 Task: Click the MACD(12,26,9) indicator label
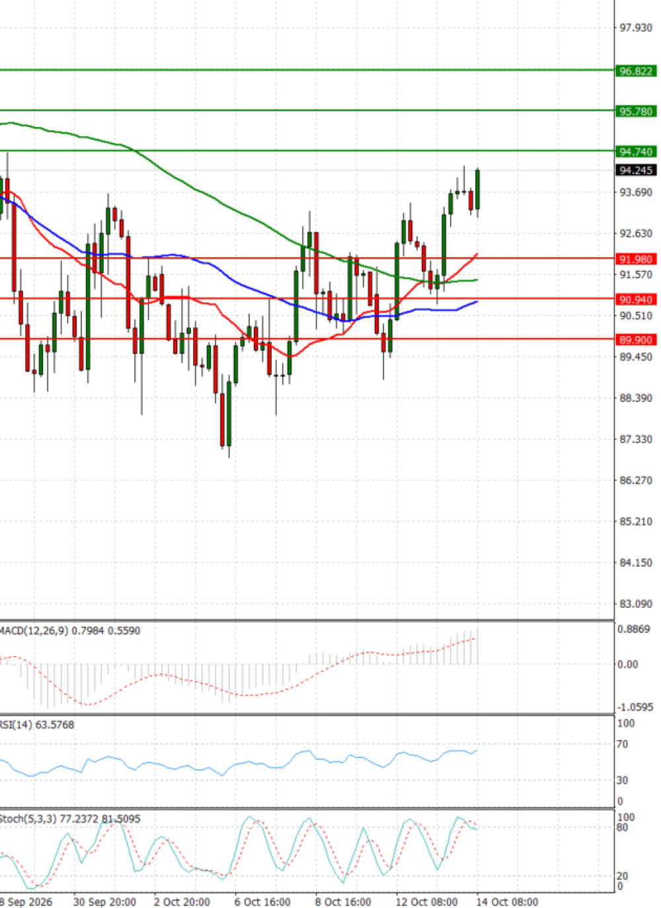69,630
